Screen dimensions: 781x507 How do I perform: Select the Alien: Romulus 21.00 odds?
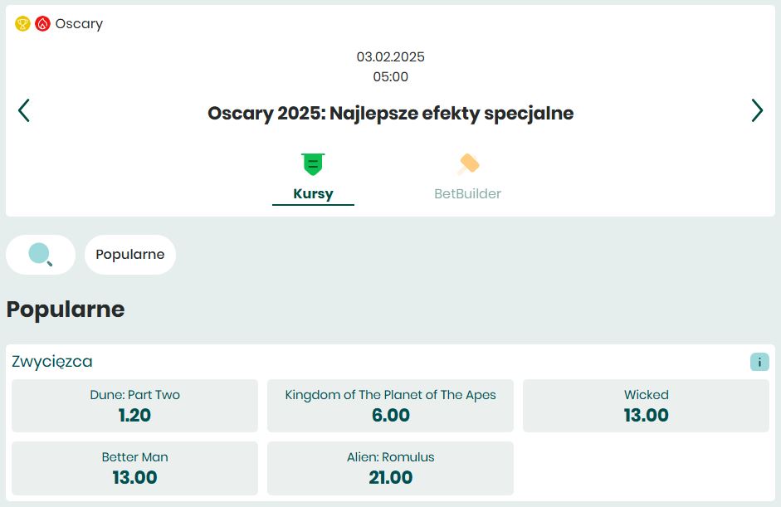tap(390, 468)
